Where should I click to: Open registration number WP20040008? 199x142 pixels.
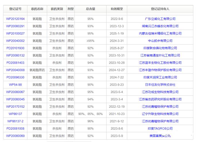(15, 70)
